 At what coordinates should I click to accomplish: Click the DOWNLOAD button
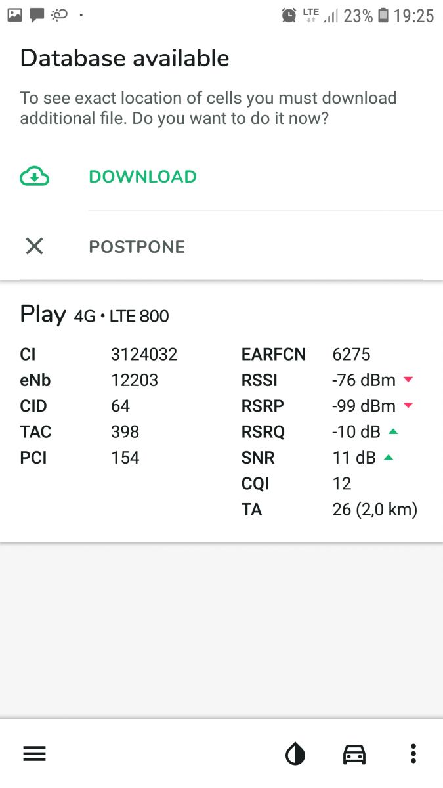(x=142, y=176)
